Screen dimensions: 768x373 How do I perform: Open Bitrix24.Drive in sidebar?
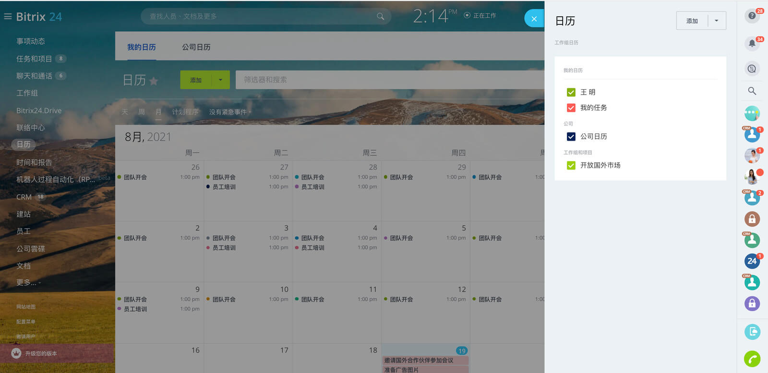coord(39,110)
